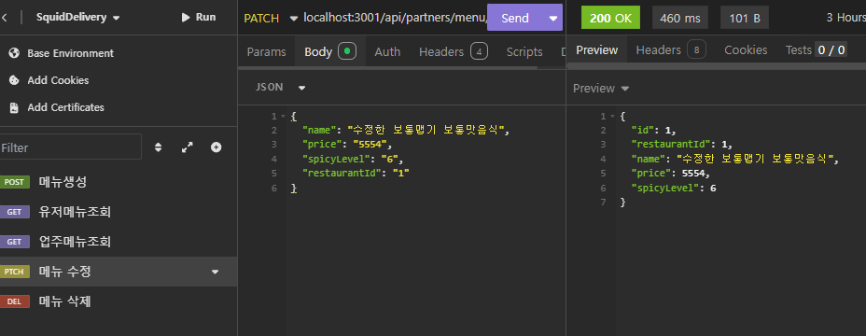Switch to the response Preview tab
The height and width of the screenshot is (336, 866).
[597, 50]
